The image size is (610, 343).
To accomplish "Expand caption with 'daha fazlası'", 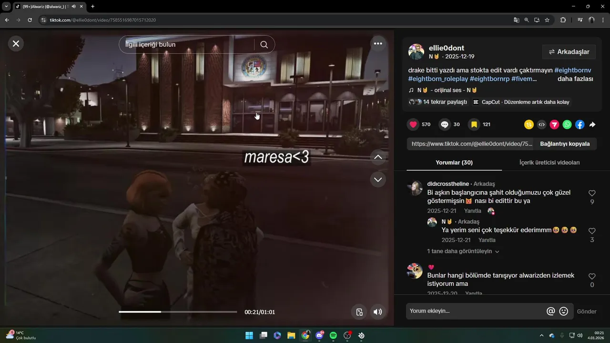I will click(x=575, y=79).
